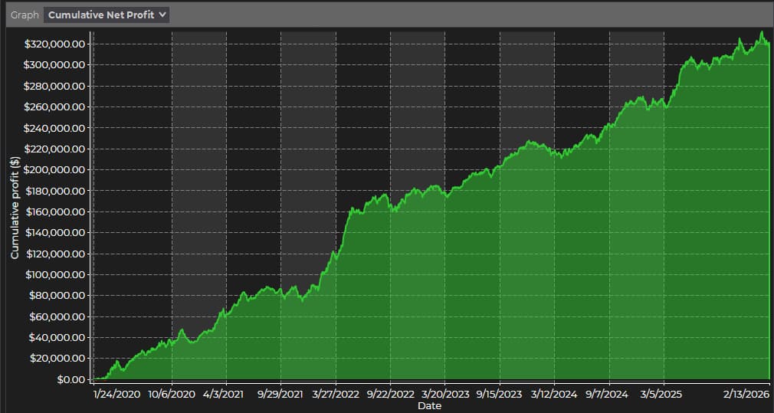Click the $100,000.00 y-axis label
Viewport: 774px width, 413px height.
click(x=54, y=275)
